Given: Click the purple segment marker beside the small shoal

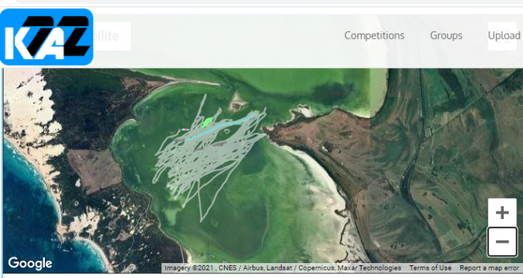Looking at the screenshot, I should 220,143.
